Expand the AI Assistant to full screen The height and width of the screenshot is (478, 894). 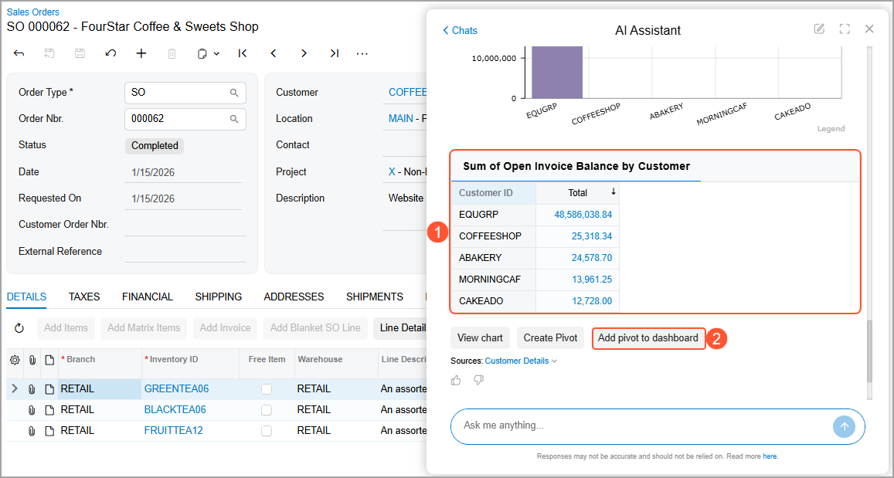845,29
